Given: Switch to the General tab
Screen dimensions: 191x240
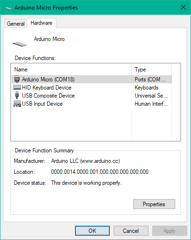Looking at the screenshot, I should [x=16, y=24].
